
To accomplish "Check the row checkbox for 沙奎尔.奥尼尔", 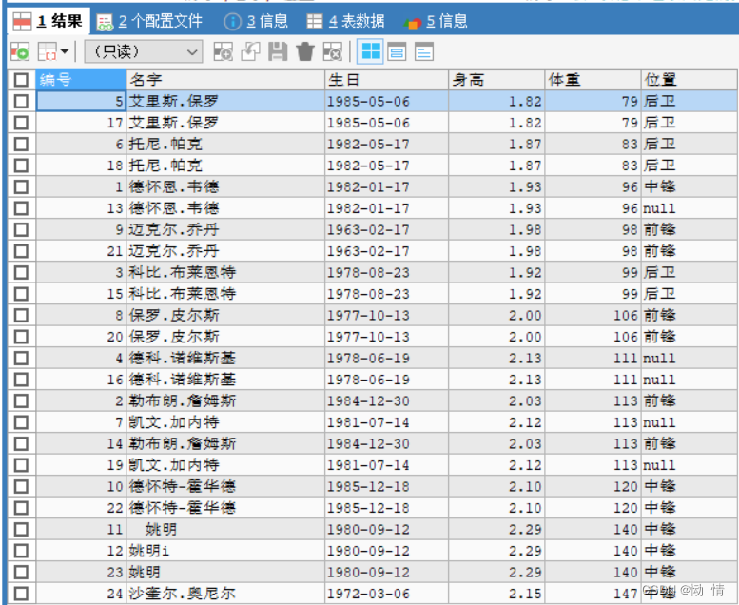I will 21,594.
